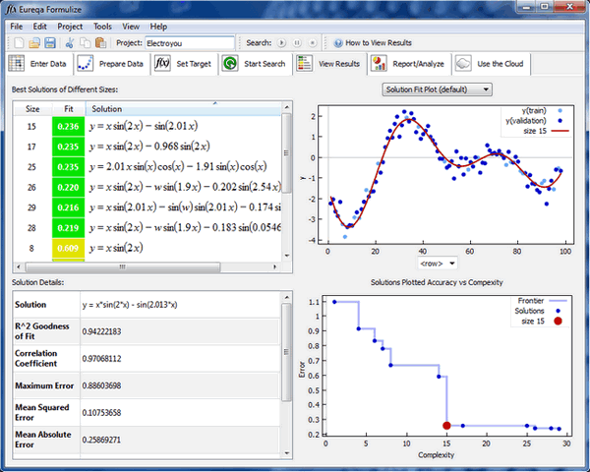Viewport: 590px width, 472px height.
Task: Open the Project menu
Action: (70, 27)
